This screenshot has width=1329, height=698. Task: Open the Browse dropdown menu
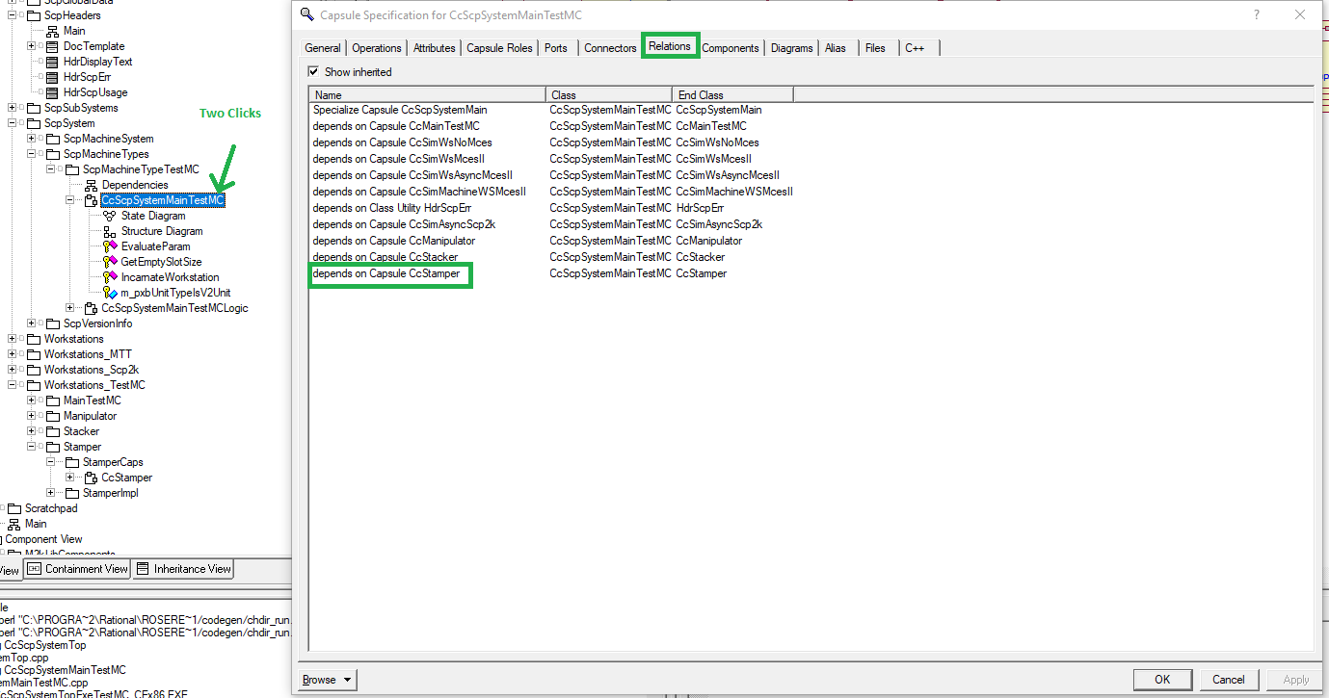326,679
